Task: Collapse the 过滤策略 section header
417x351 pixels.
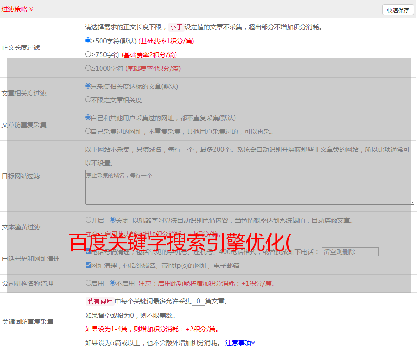Action: click(17, 9)
